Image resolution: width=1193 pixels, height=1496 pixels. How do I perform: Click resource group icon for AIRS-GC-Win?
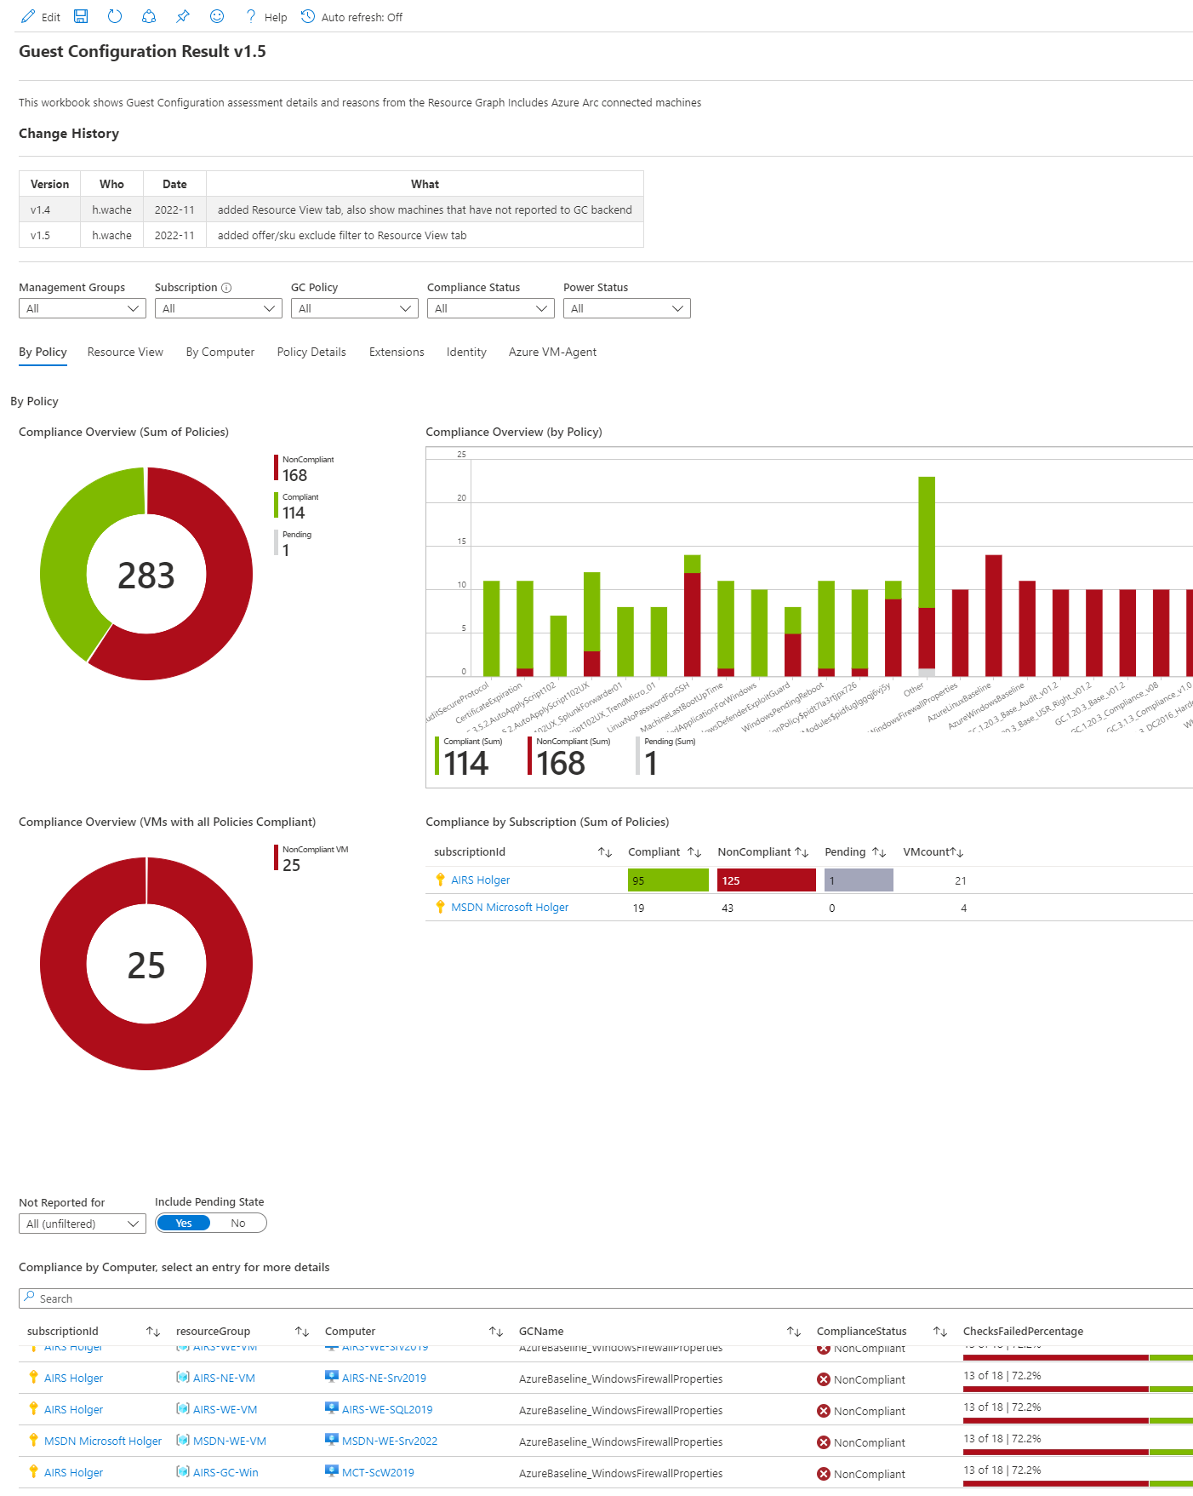(x=183, y=1471)
